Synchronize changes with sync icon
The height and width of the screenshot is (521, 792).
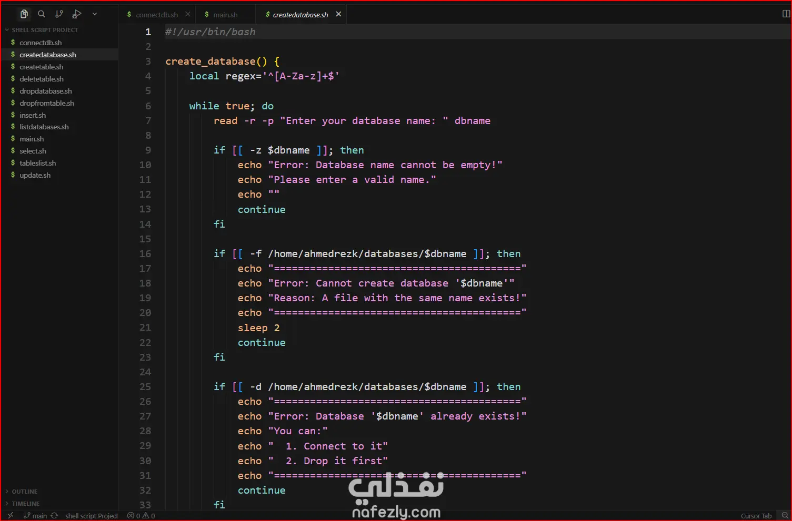[54, 516]
